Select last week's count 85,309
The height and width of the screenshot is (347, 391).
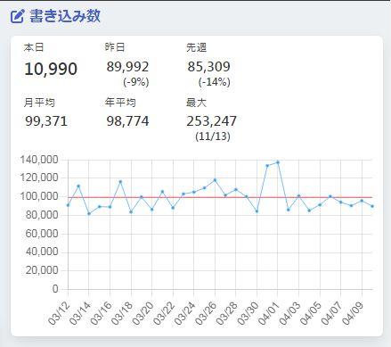tap(208, 67)
